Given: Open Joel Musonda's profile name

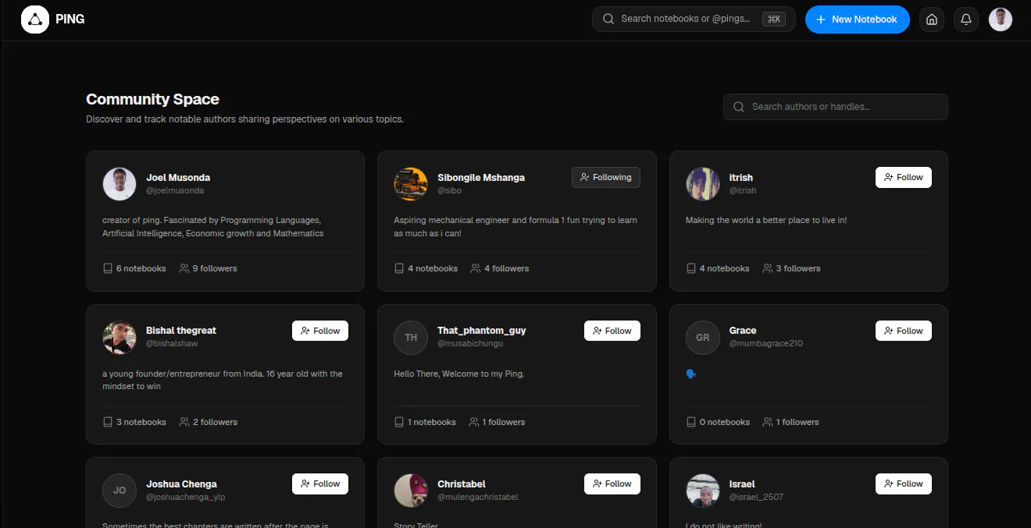Looking at the screenshot, I should [x=178, y=177].
